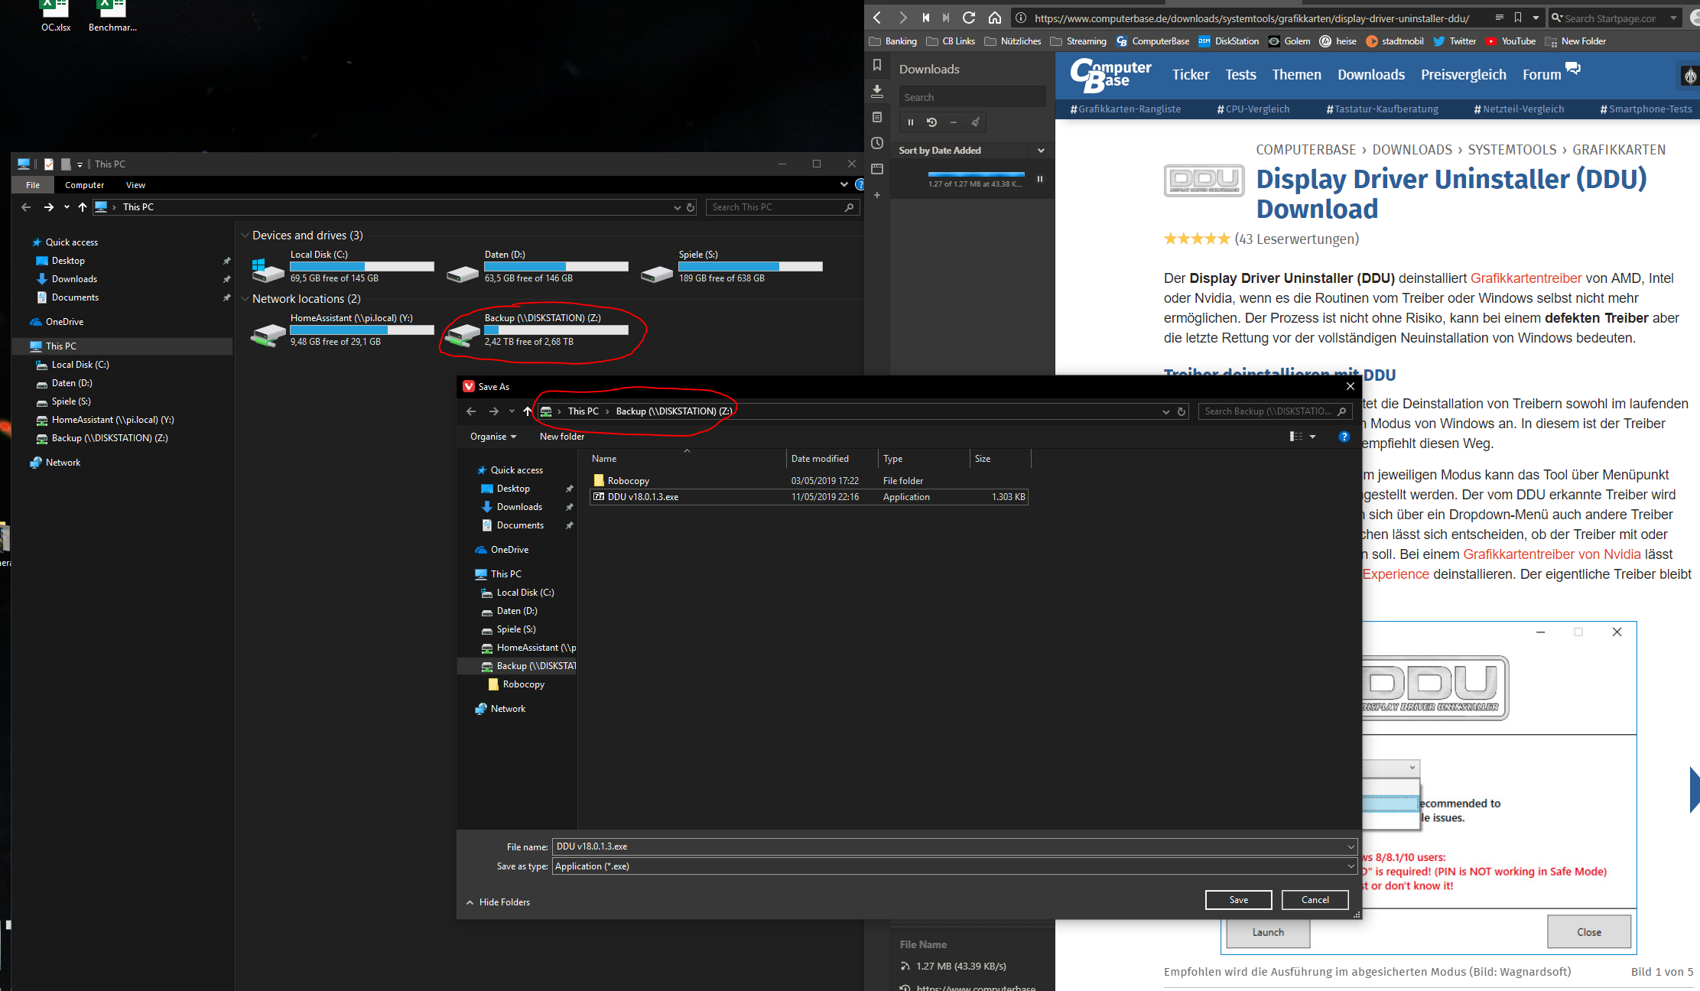
Task: Click the Save button
Action: (1238, 900)
